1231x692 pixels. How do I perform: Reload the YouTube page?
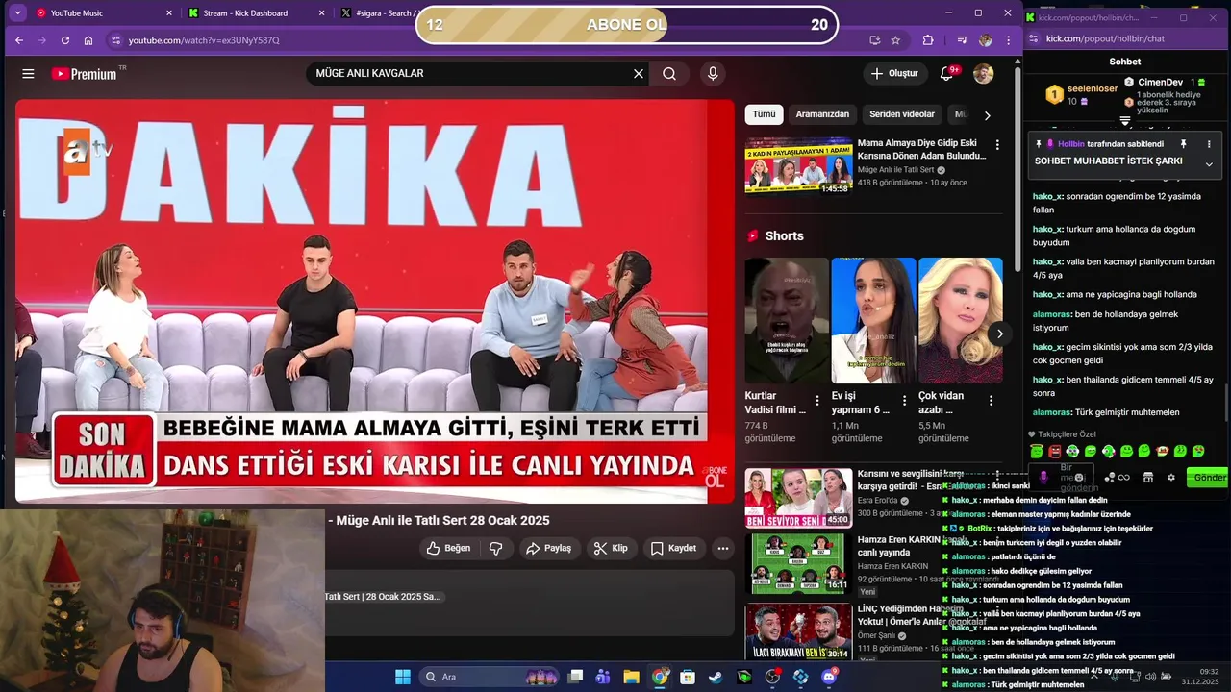pos(65,40)
